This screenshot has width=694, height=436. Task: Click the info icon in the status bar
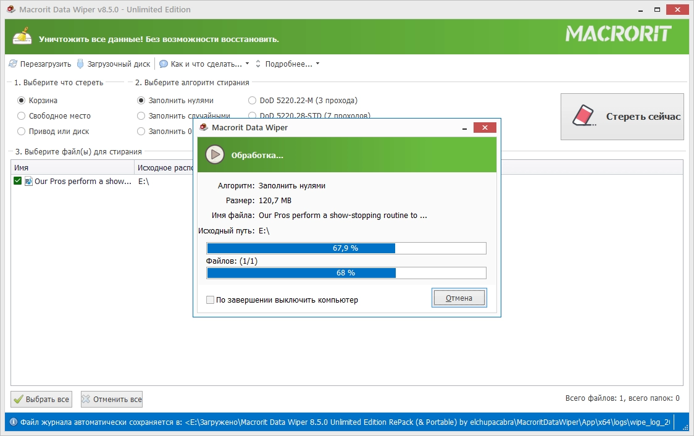pos(14,422)
